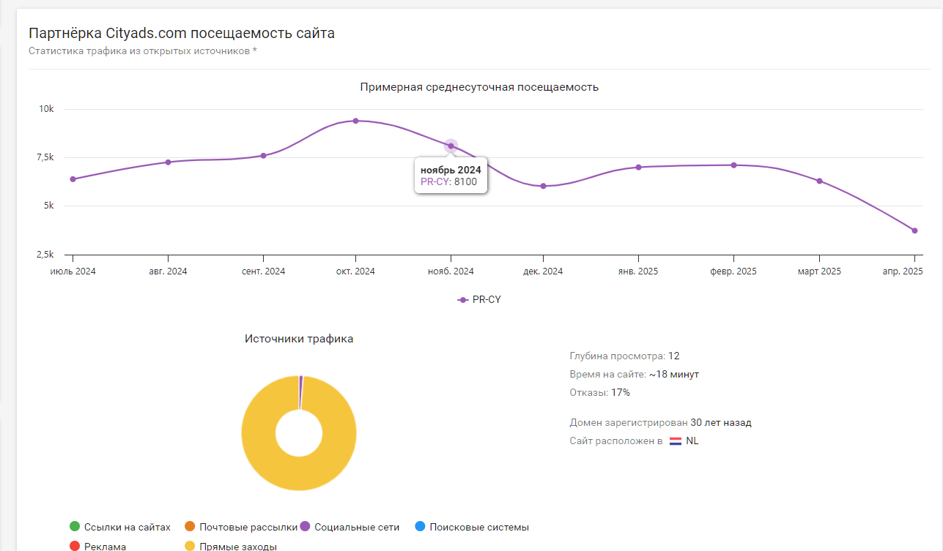Click the January 2025 data point
Image resolution: width=943 pixels, height=551 pixels.
pos(638,167)
